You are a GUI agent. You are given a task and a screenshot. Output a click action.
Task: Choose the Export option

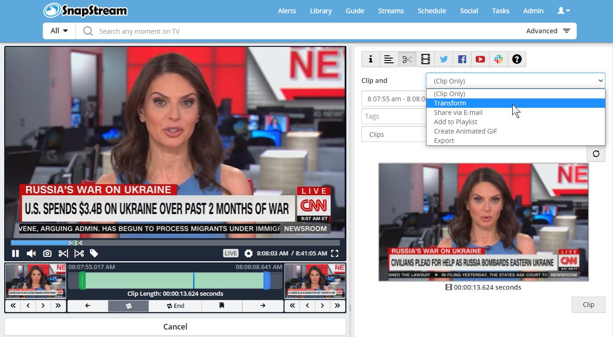pyautogui.click(x=516, y=141)
